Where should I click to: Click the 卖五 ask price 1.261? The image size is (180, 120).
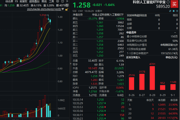(x=100, y=23)
